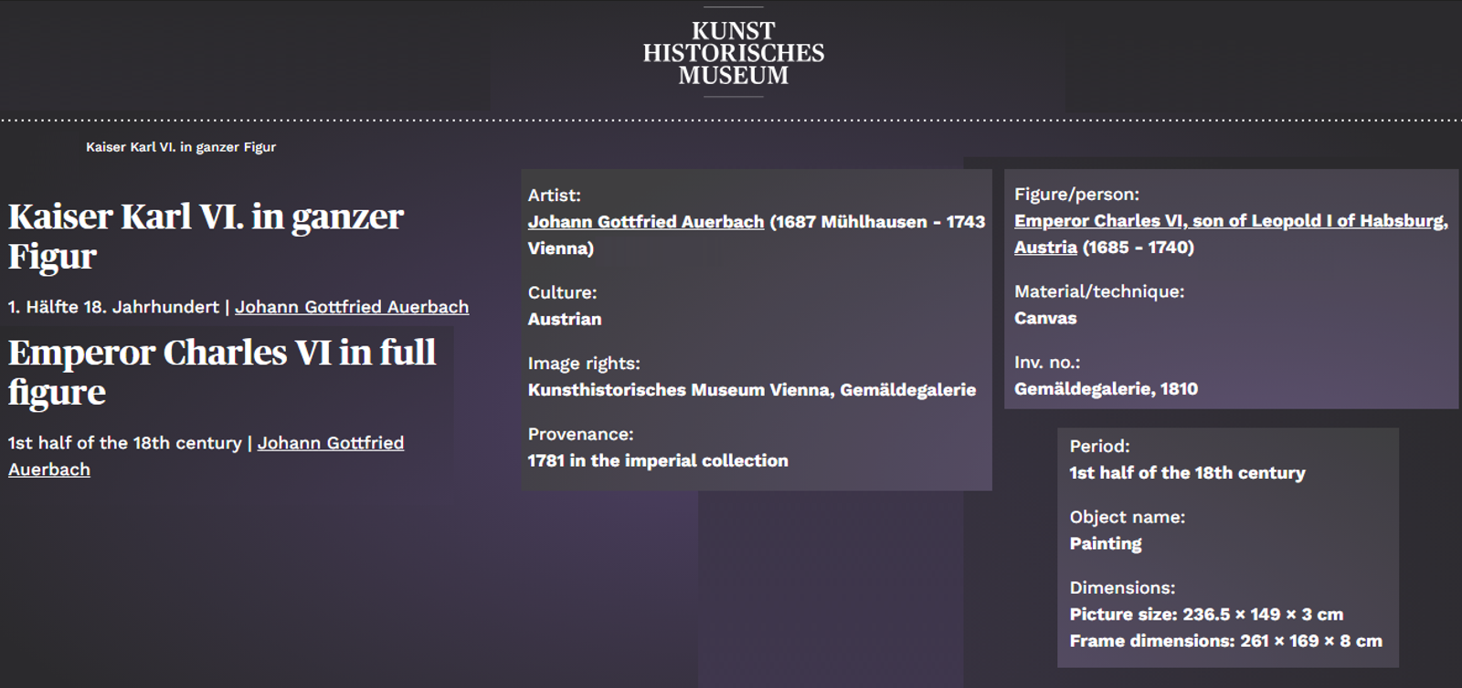This screenshot has width=1462, height=688.
Task: Follow the Emperor Charles VI figure/person link
Action: point(1230,221)
